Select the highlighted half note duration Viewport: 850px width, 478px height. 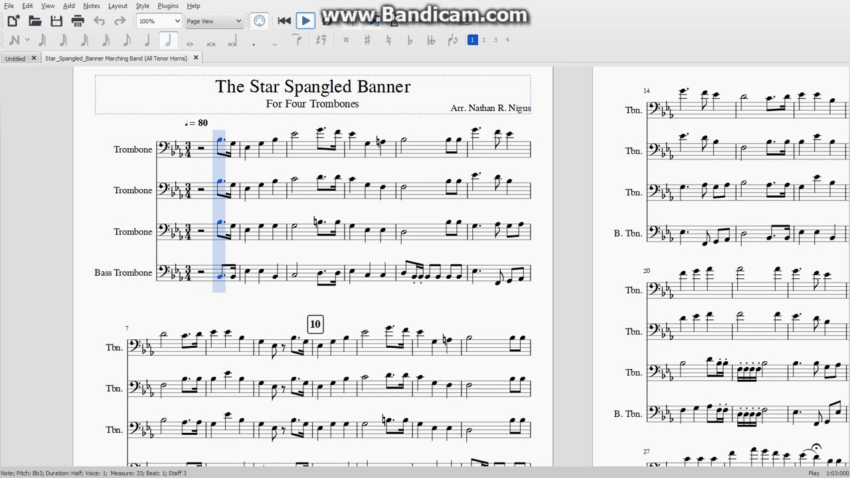169,40
